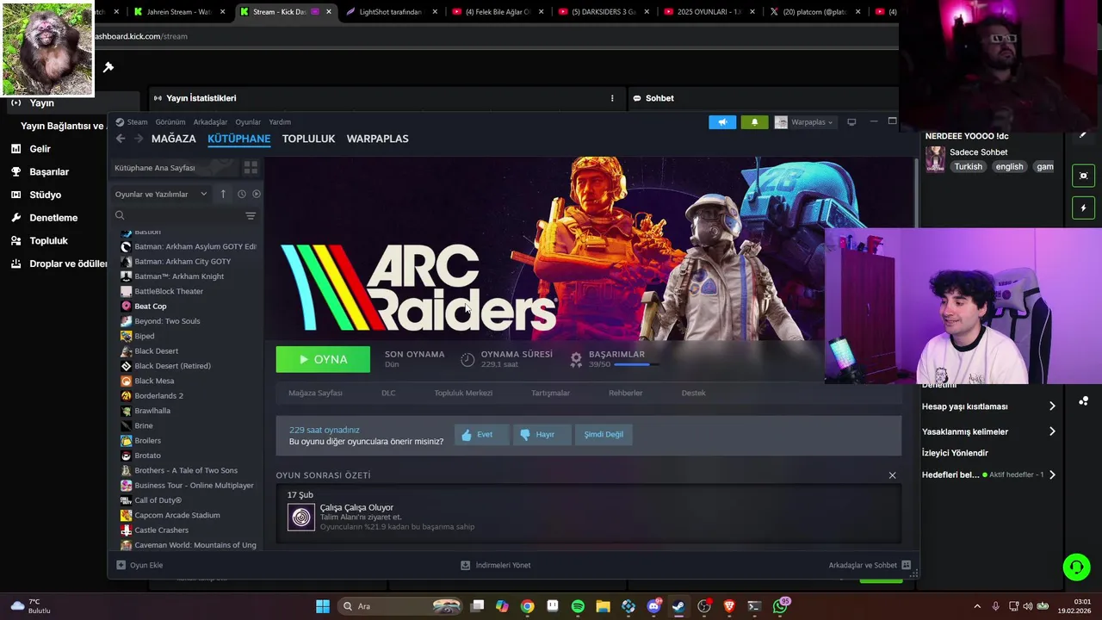Switch Steam library to grid collections view
The image size is (1102, 620).
(251, 168)
